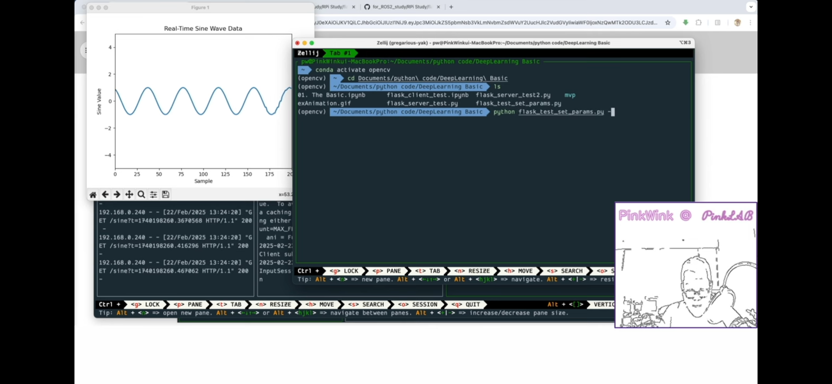Select Zellij 'Tab #1' in the front terminal
Screen dimensions: 832x384
(x=340, y=53)
